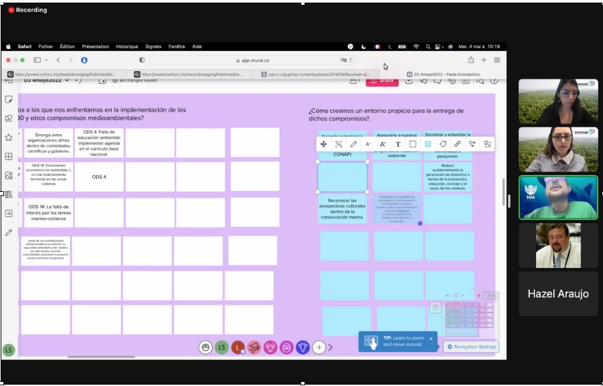The height and width of the screenshot is (386, 603).
Task: Click the reactions smiley face in collaborator bar
Action: [206, 347]
